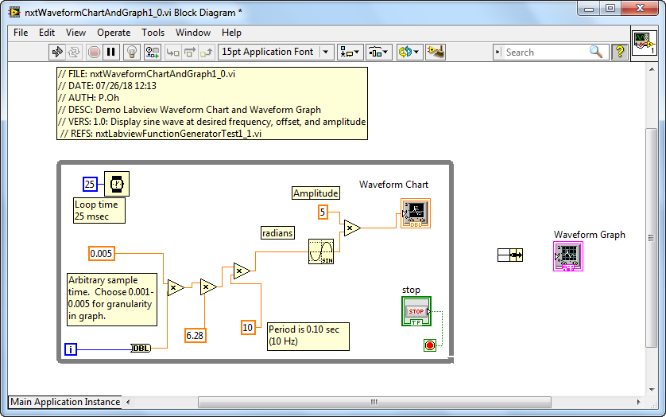Open Distribute Objects dropdown
666x417 pixels.
379,53
